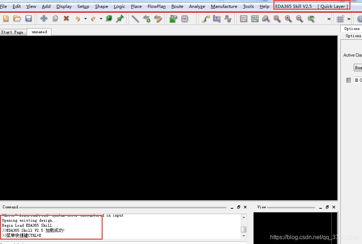Switch to the Start Page tab
Image resolution: width=362 pixels, height=244 pixels.
[12, 32]
